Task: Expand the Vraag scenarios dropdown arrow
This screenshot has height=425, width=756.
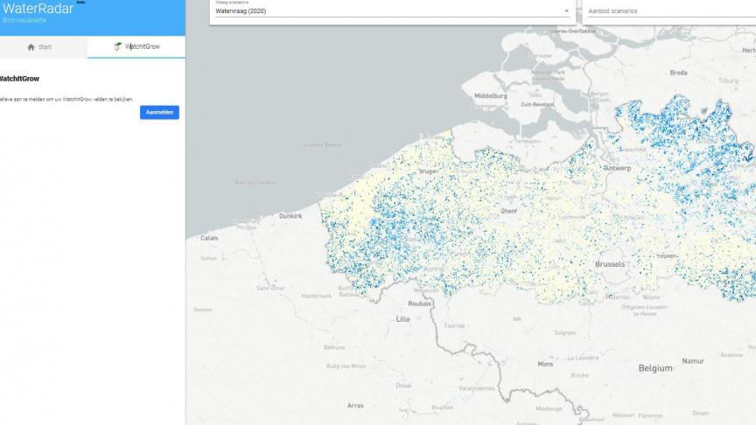Action: point(566,11)
